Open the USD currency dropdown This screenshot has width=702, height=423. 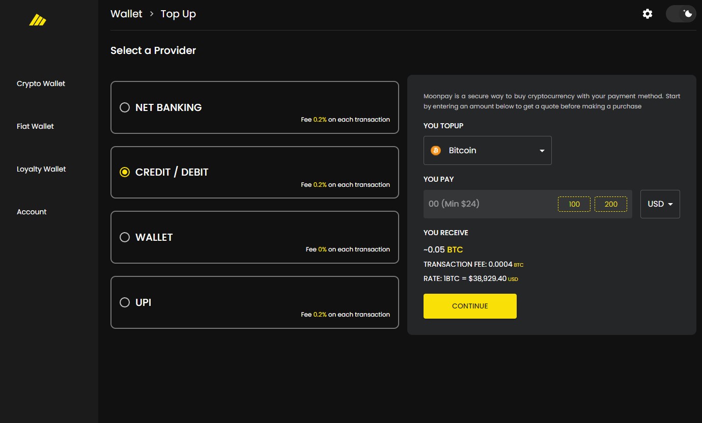pos(660,204)
